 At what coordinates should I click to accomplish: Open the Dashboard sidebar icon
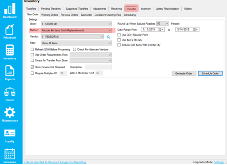click(x=10, y=9)
